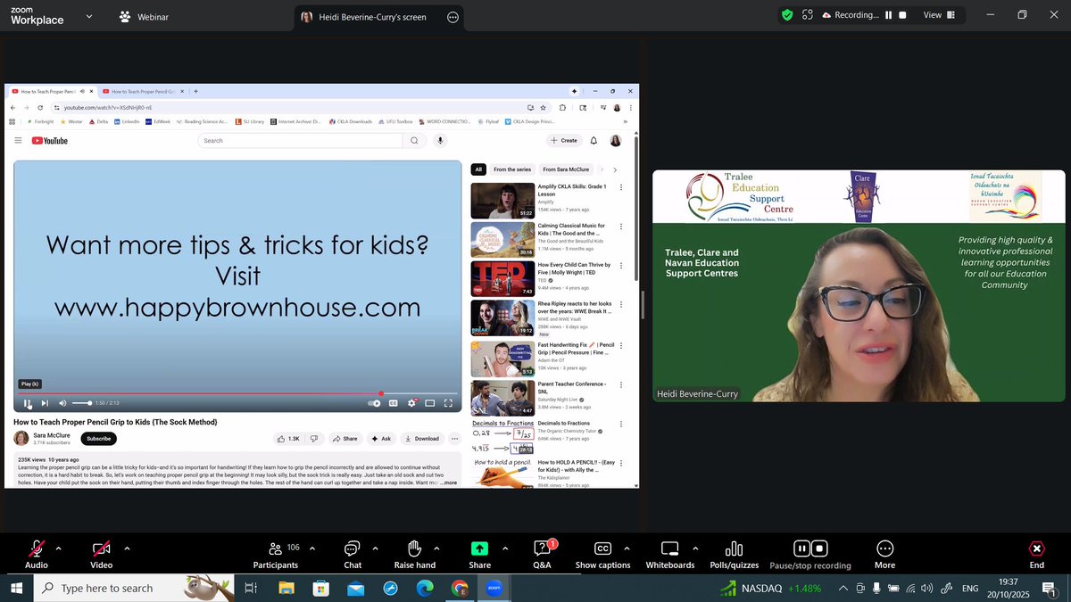Open Amplify CKLA Skills video thumbnail
Viewport: 1071px width, 602px height.
click(502, 201)
